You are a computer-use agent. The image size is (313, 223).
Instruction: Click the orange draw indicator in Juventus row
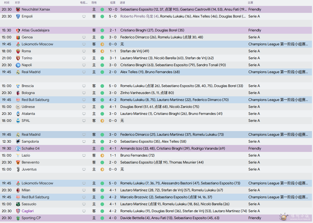pyautogui.click(x=102, y=169)
